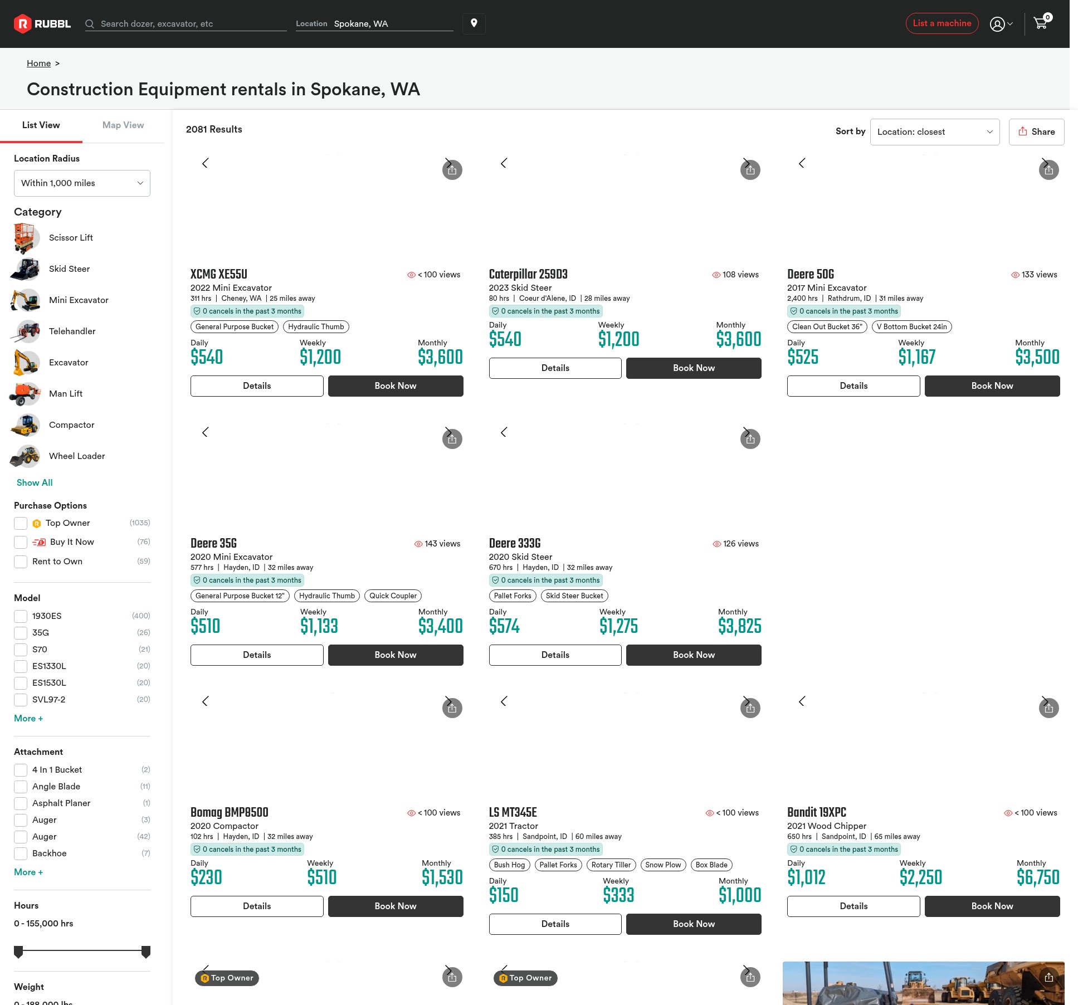Book Now the Bomag BMP8500
Viewport: 1078px width, 1005px height.
point(396,906)
